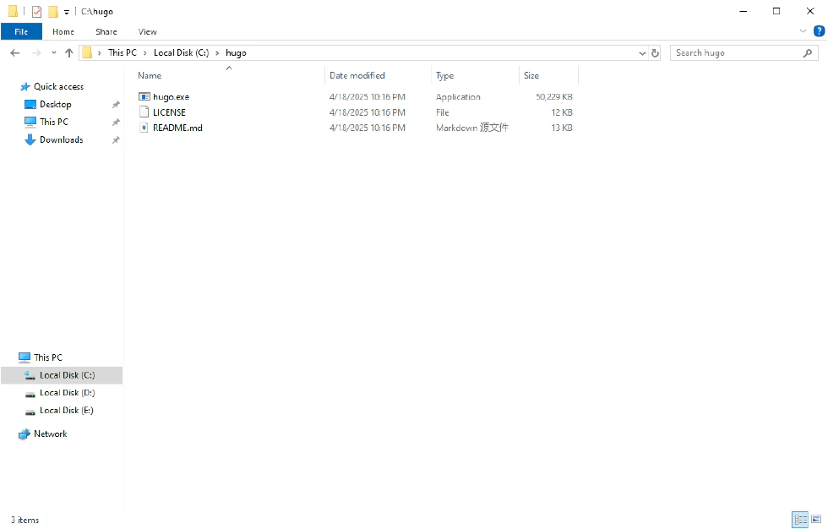Select Local Disk (D:) in navigation pane

pyautogui.click(x=67, y=392)
